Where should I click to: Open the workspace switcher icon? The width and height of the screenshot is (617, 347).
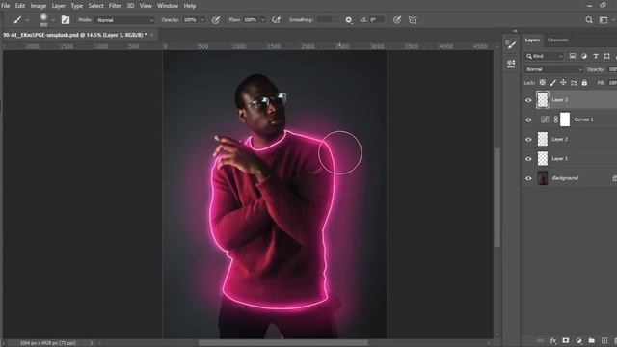(x=604, y=20)
